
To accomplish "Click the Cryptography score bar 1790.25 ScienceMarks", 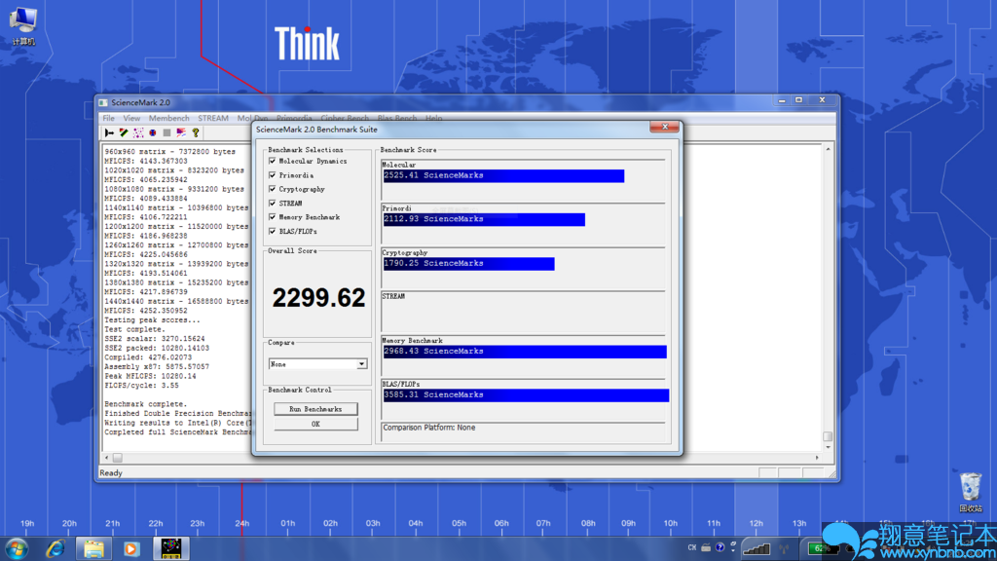I will (x=468, y=263).
